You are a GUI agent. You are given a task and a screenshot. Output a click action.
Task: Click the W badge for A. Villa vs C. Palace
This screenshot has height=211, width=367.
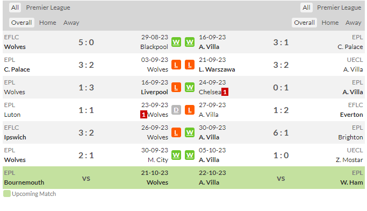coord(190,42)
